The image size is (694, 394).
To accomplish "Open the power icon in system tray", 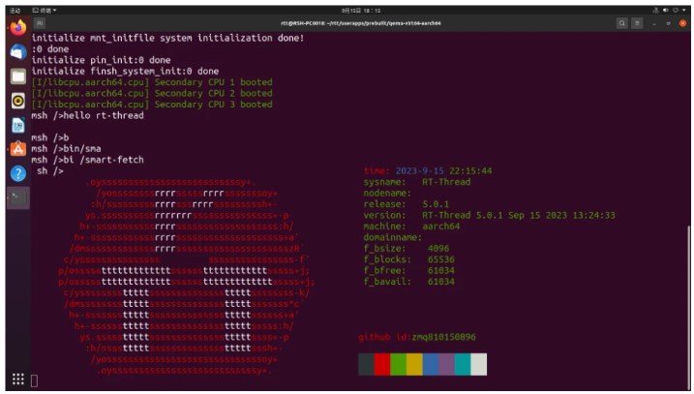I will 676,11.
